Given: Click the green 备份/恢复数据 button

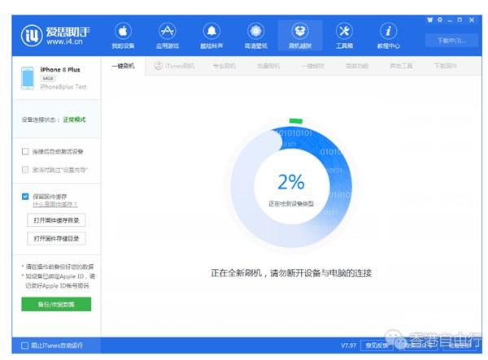Looking at the screenshot, I should (x=56, y=304).
